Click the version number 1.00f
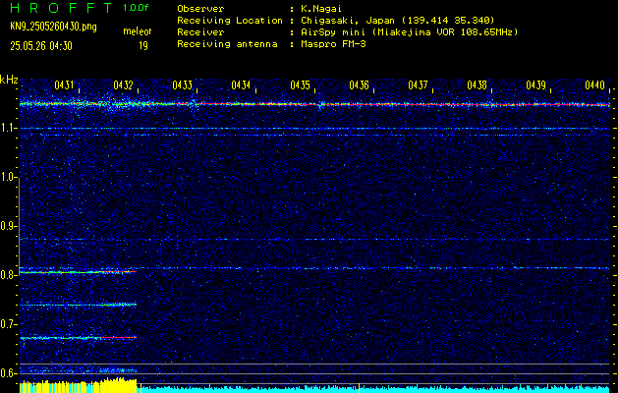 (136, 8)
